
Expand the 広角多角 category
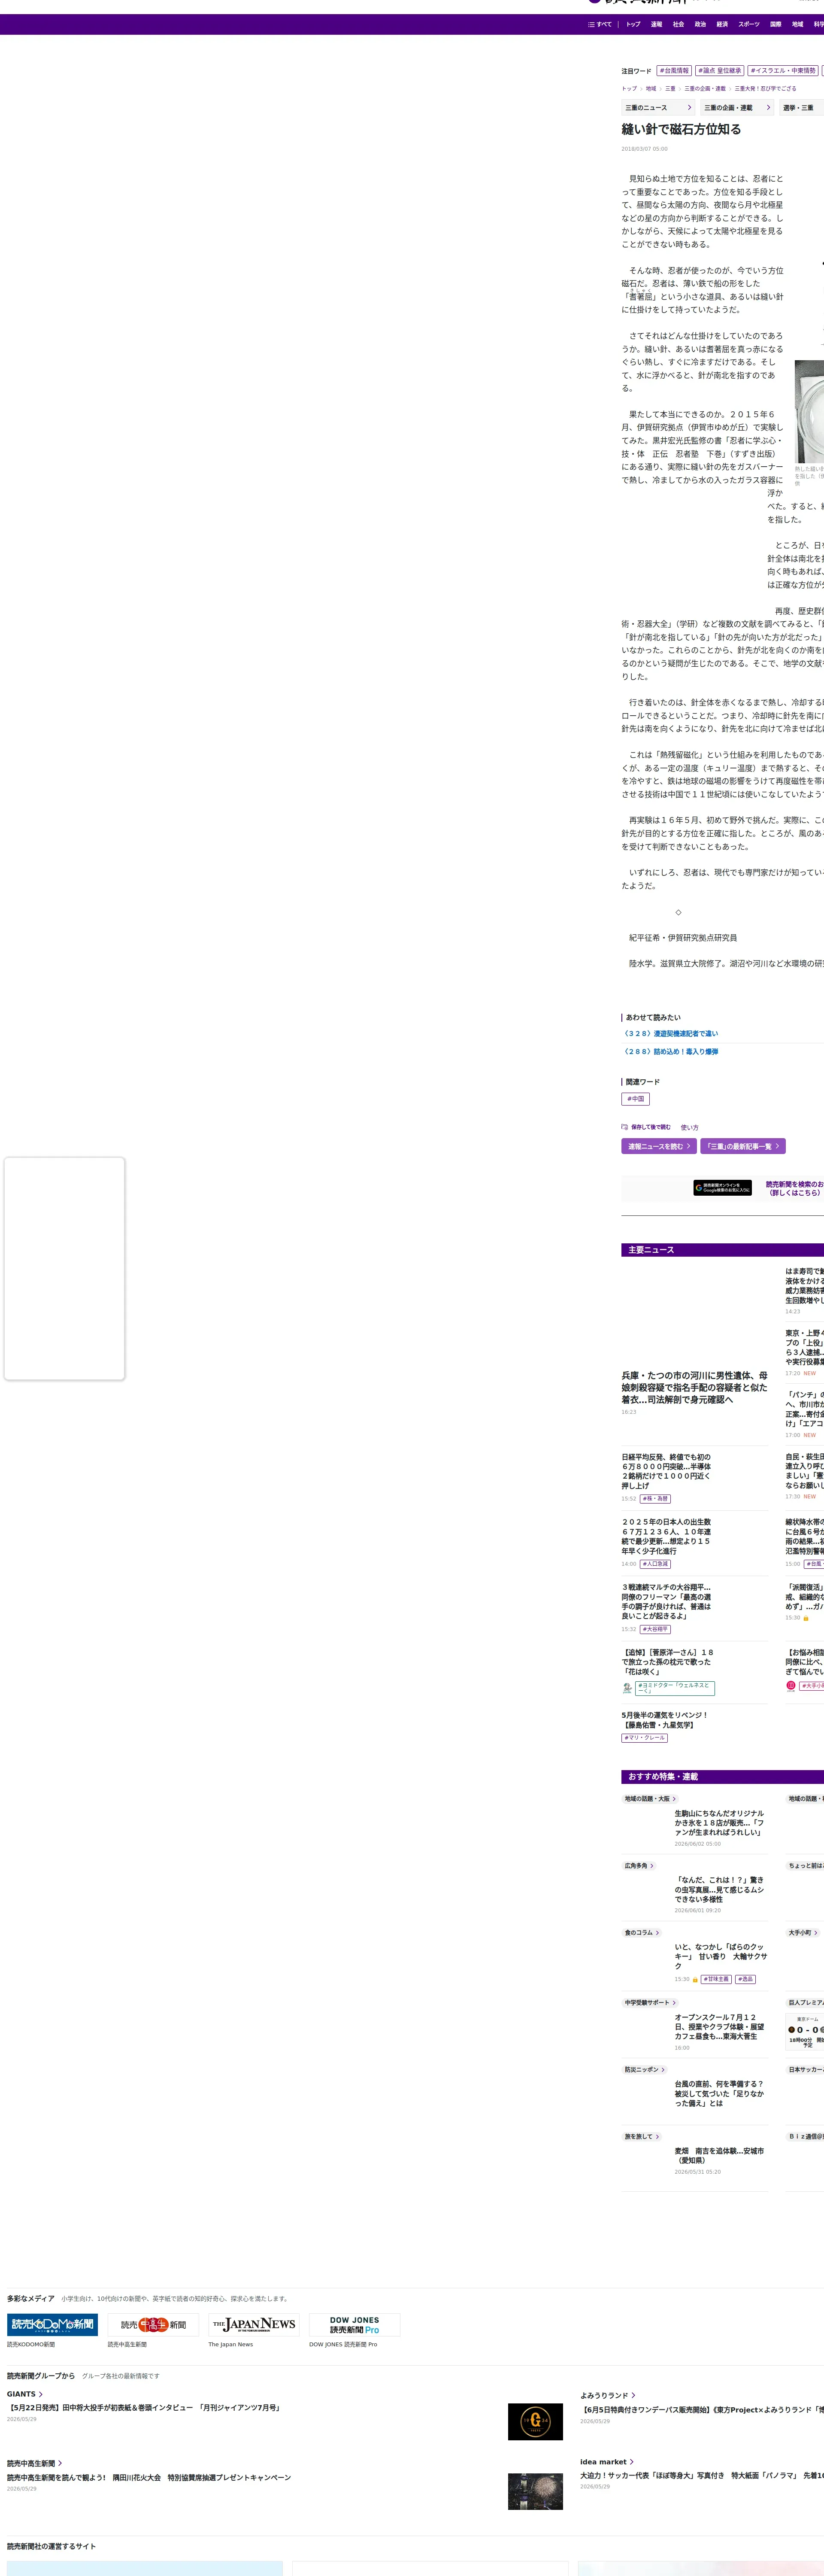tap(639, 1866)
